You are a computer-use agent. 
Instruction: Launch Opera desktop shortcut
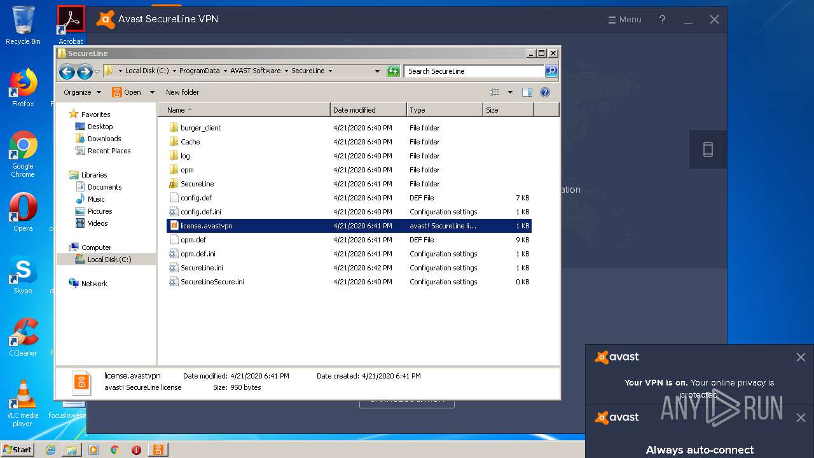click(x=23, y=212)
